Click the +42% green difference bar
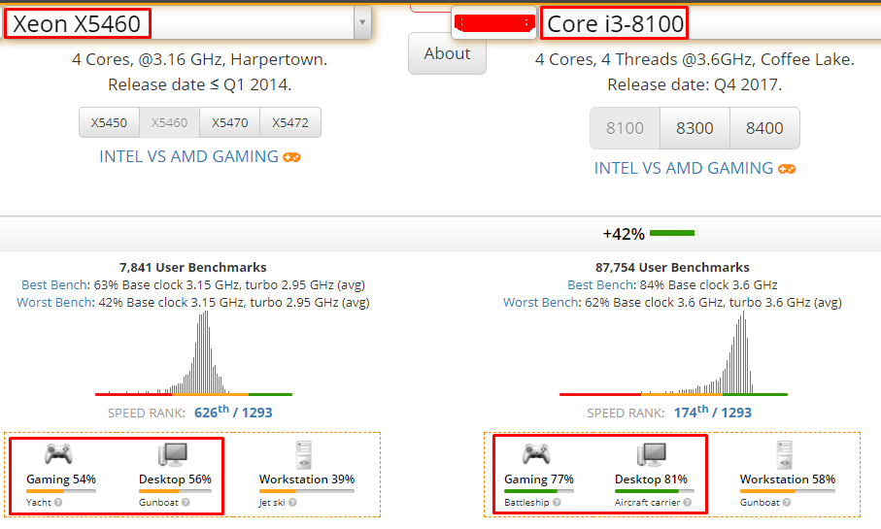Screen dimensions: 881x529 672,233
